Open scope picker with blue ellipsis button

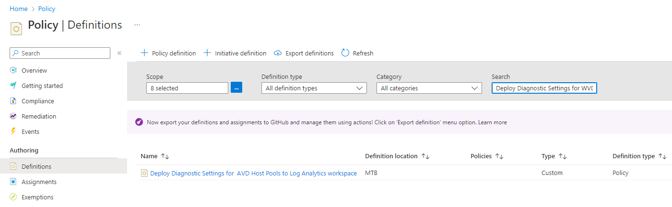tap(236, 88)
